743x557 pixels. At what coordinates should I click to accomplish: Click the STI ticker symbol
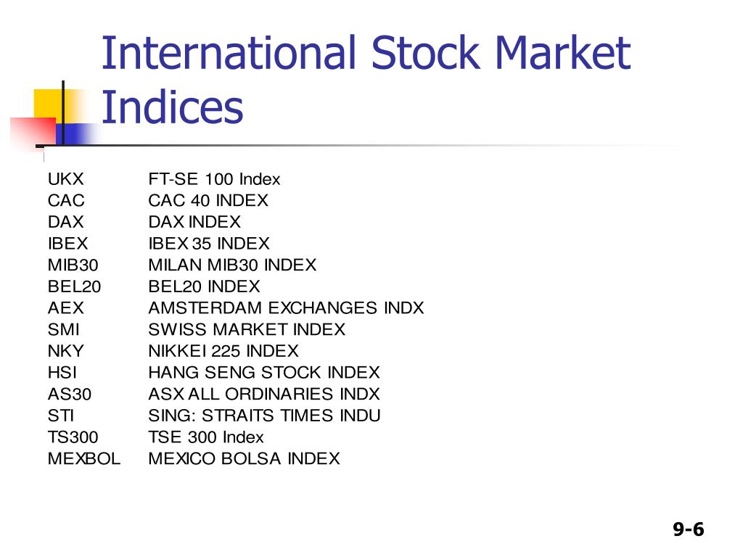(61, 416)
